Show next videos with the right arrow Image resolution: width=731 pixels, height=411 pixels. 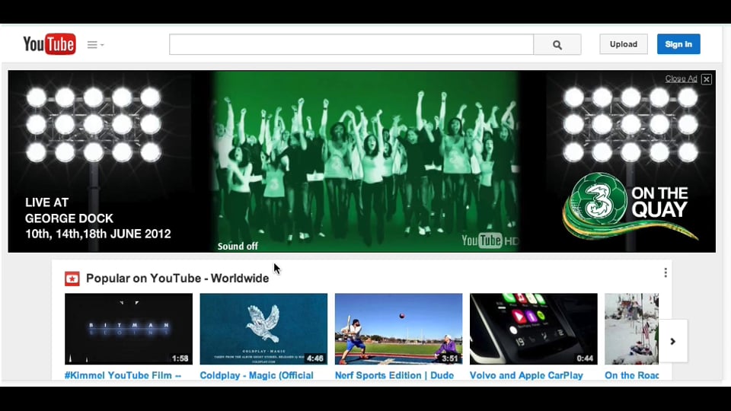click(x=672, y=341)
